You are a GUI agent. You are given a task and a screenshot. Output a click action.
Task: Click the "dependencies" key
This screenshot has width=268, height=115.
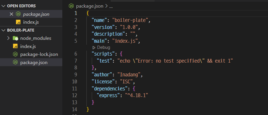click(x=109, y=88)
